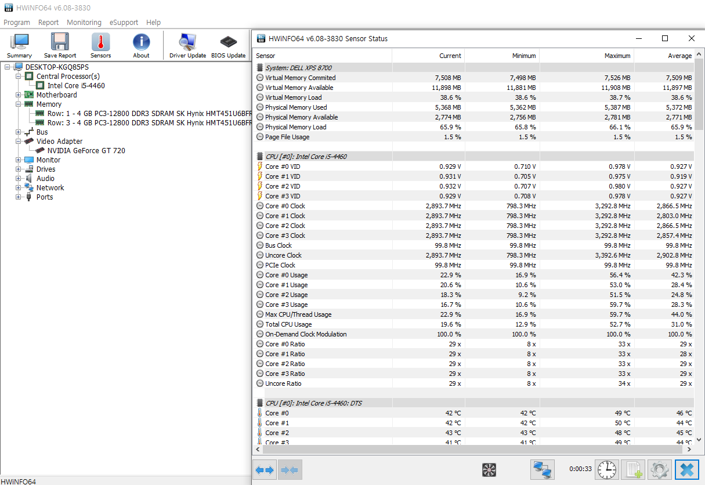The width and height of the screenshot is (705, 485).
Task: Open the Sensors thermometer icon
Action: click(100, 46)
